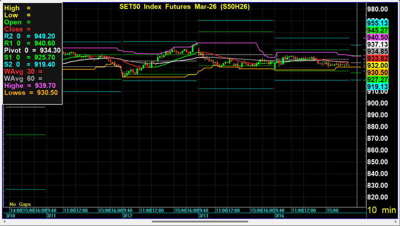Select the red 933.82 price tag

(x=378, y=58)
